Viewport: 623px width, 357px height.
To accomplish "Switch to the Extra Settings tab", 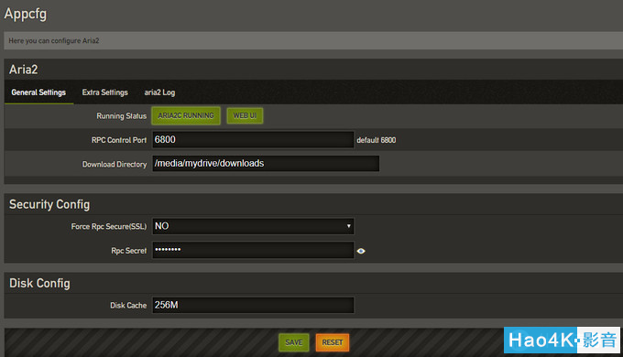I will 104,92.
